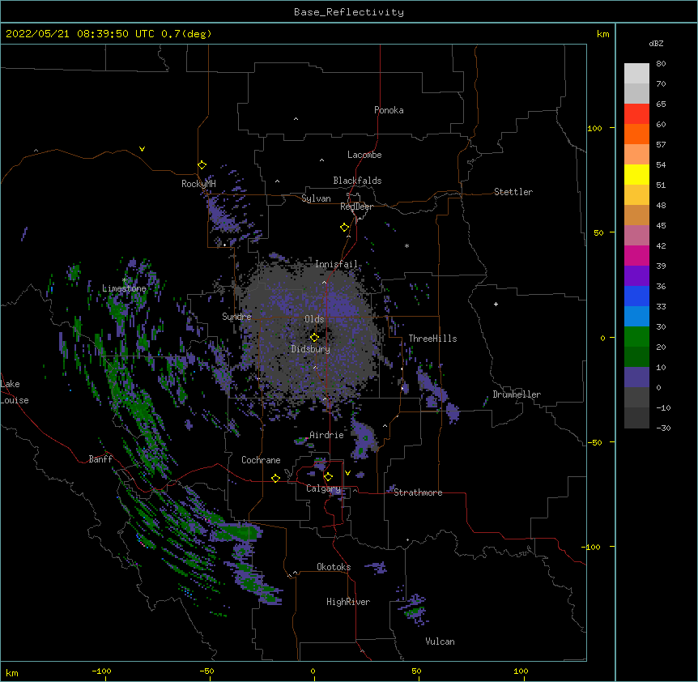Select the Okotoks label

[x=334, y=567]
